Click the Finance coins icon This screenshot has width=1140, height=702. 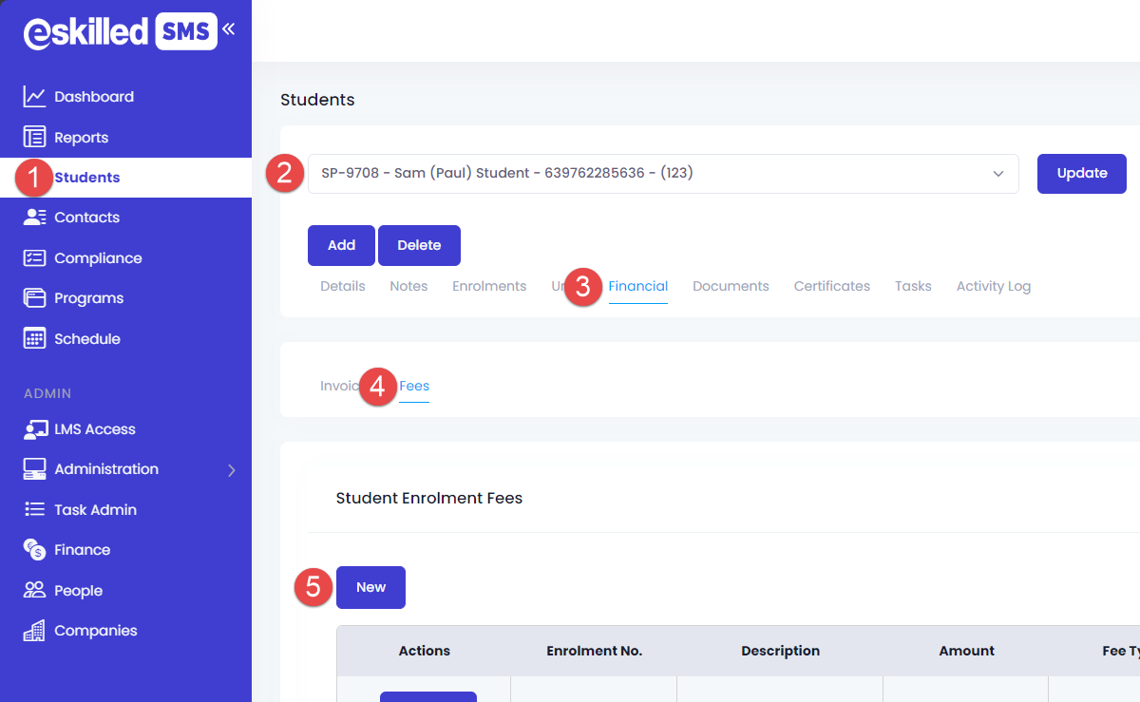click(35, 550)
